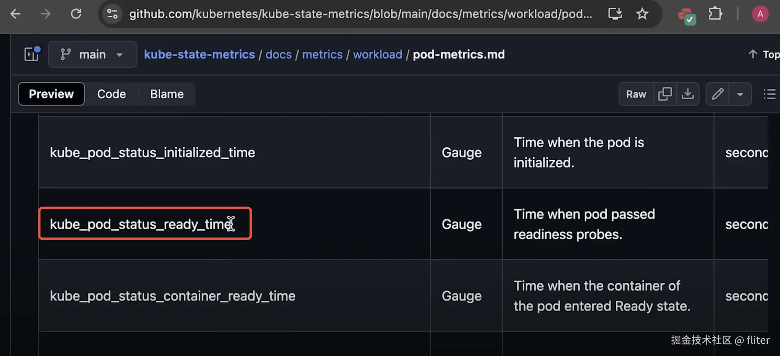Open the document outline list icon
The width and height of the screenshot is (780, 356).
[769, 94]
